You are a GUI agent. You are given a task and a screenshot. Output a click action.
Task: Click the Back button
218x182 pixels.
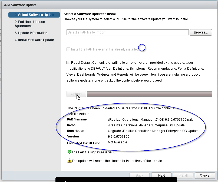pos(139,175)
